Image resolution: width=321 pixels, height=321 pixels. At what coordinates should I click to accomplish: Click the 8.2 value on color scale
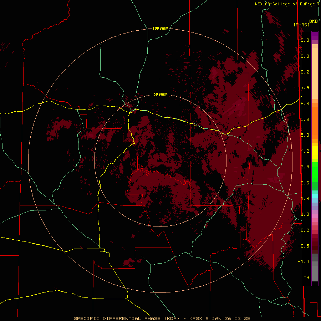[x=305, y=72]
